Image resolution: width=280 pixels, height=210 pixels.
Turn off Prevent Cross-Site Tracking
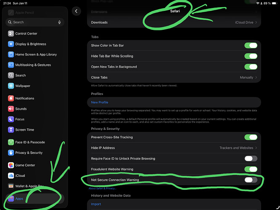(x=251, y=137)
